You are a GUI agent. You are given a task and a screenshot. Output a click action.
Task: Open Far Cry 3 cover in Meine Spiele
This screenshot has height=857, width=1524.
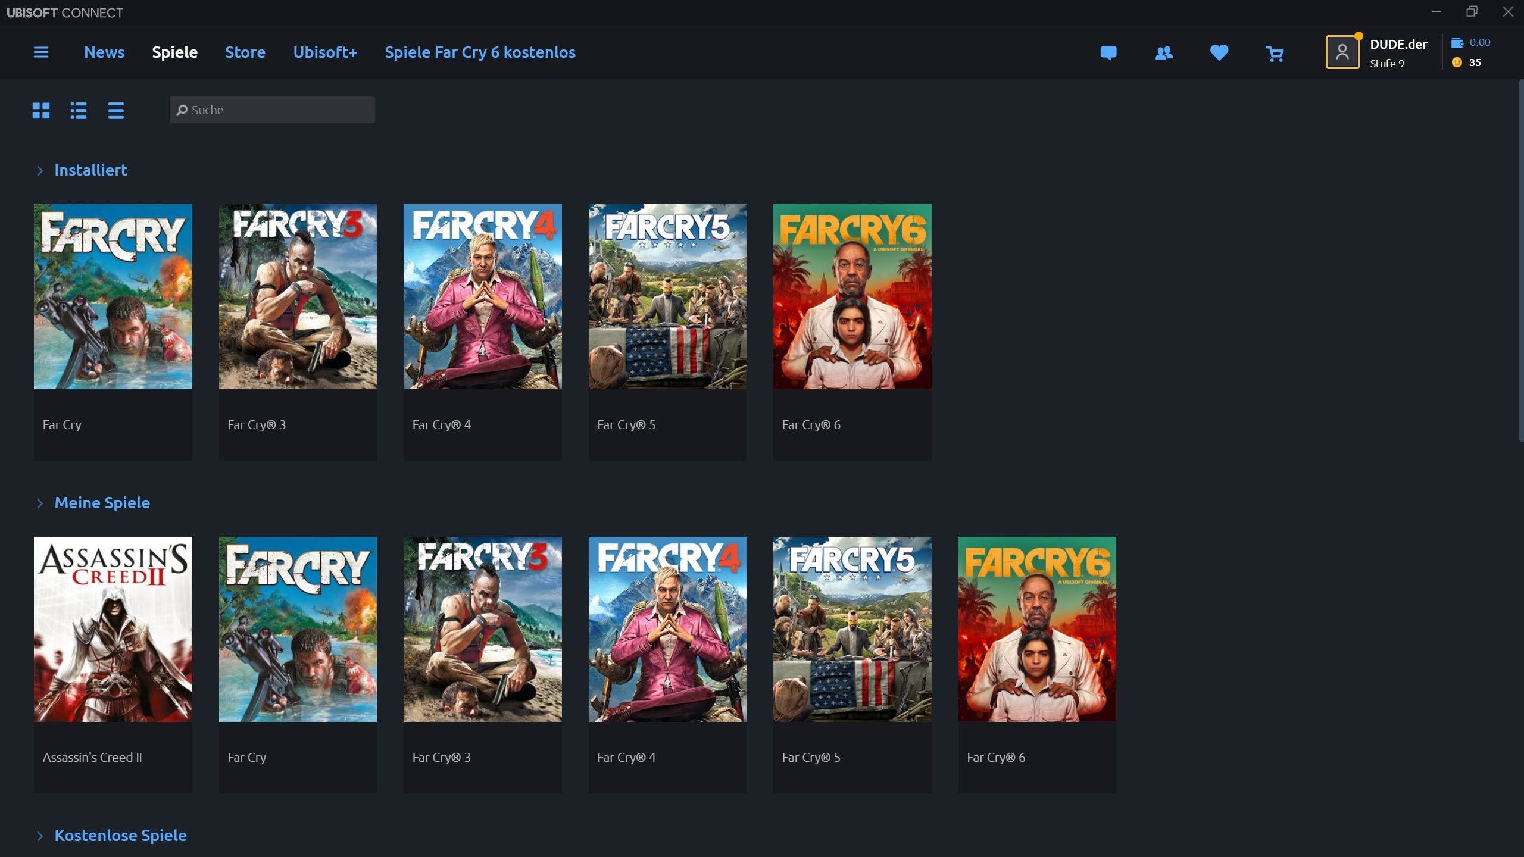tap(483, 629)
